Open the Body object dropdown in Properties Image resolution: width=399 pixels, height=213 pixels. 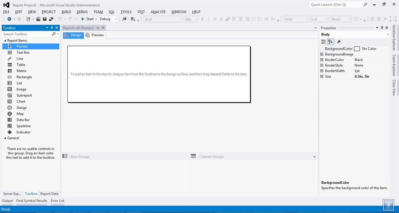[x=388, y=35]
